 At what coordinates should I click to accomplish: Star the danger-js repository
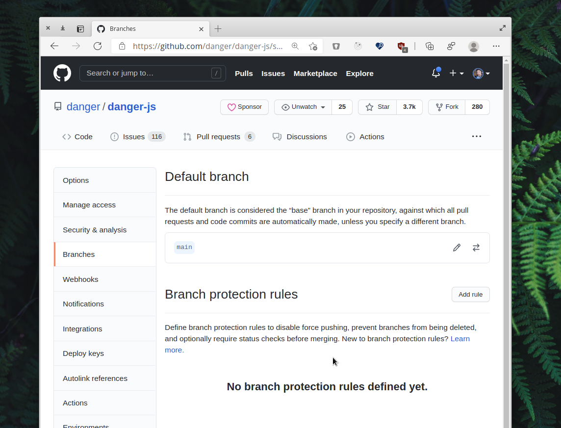pyautogui.click(x=377, y=107)
